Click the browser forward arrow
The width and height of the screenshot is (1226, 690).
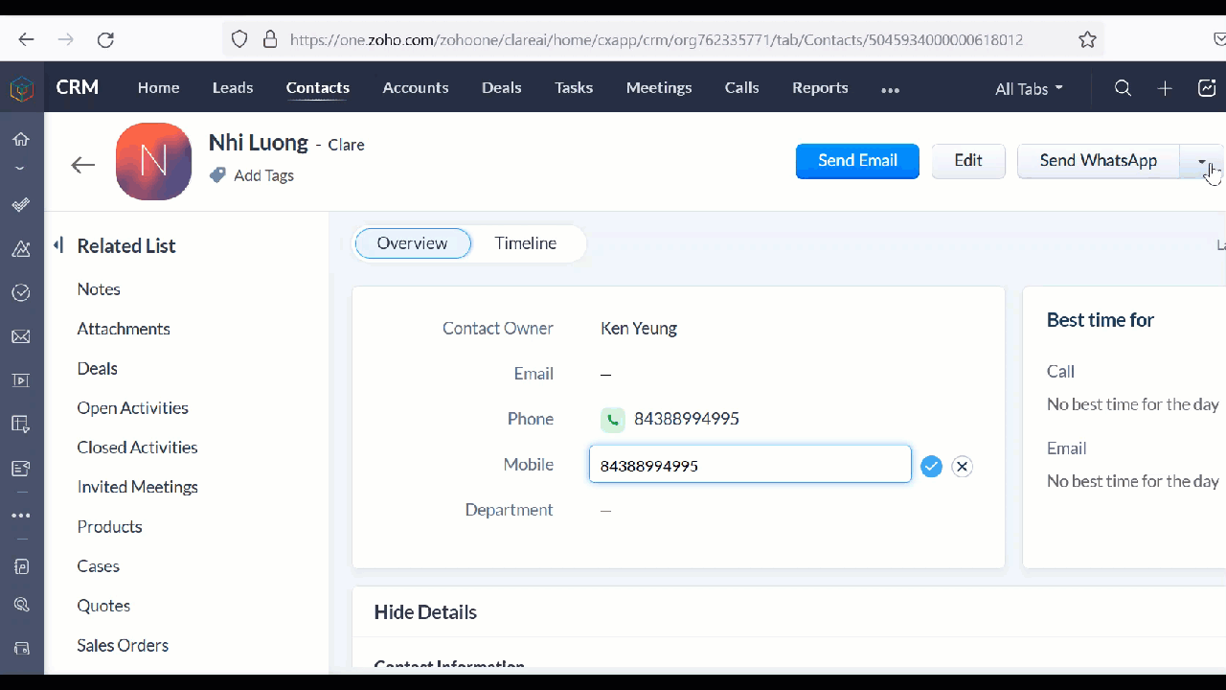(65, 39)
